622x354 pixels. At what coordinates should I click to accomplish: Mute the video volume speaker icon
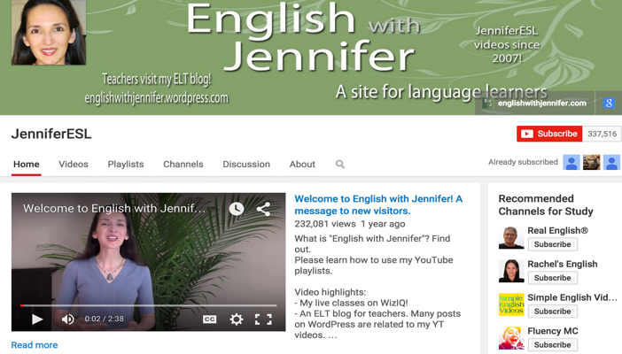(x=68, y=319)
